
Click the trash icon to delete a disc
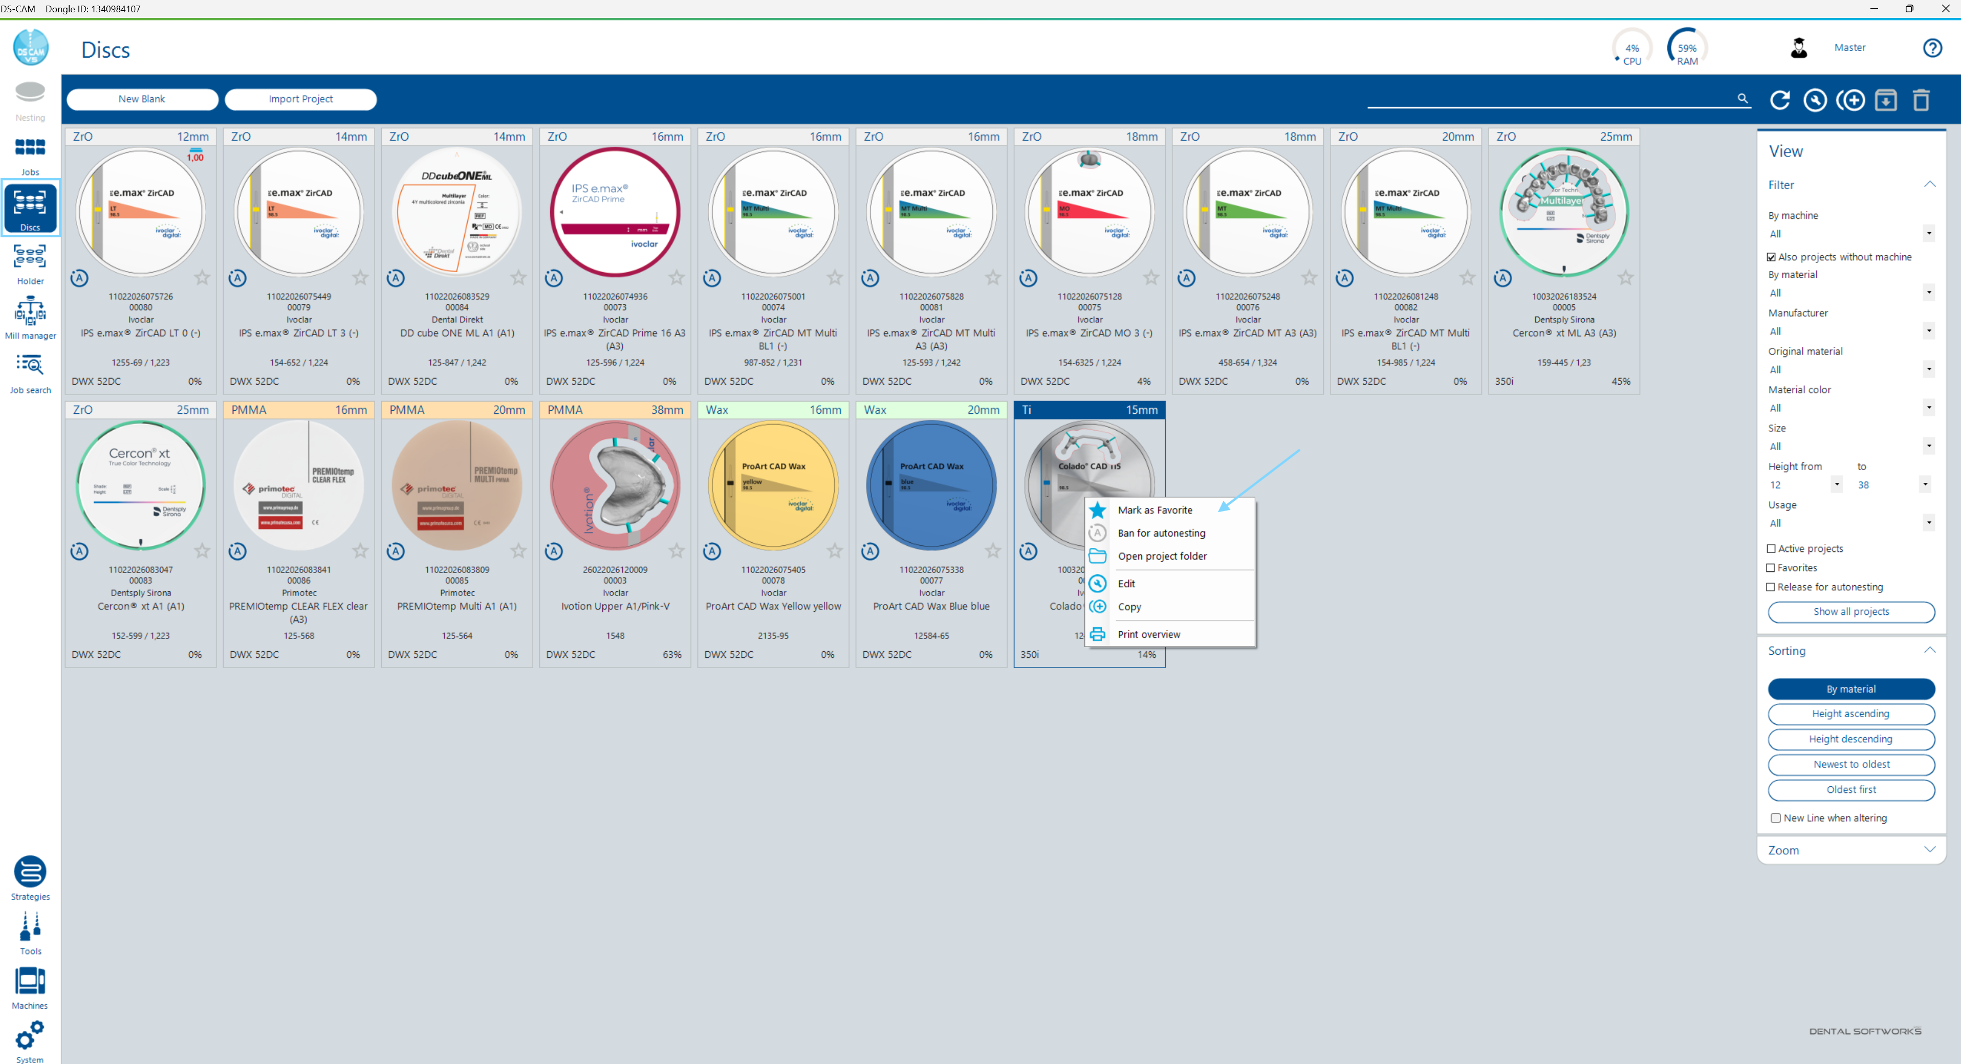[1922, 100]
